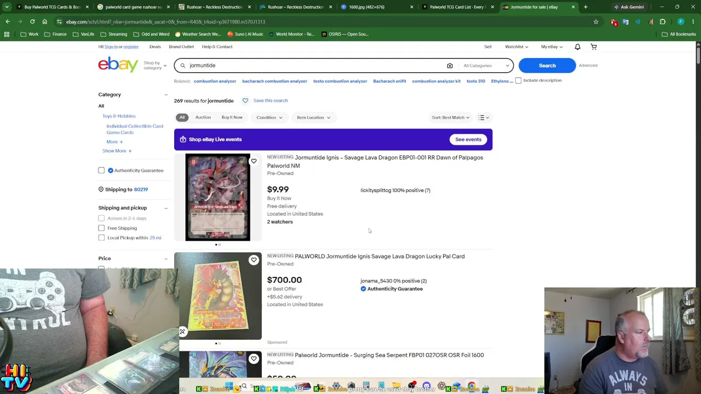Click the search field containing jormuntide
This screenshot has width=701, height=394.
tap(315, 66)
